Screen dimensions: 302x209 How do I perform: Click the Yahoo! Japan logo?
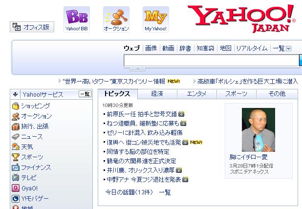point(241,19)
